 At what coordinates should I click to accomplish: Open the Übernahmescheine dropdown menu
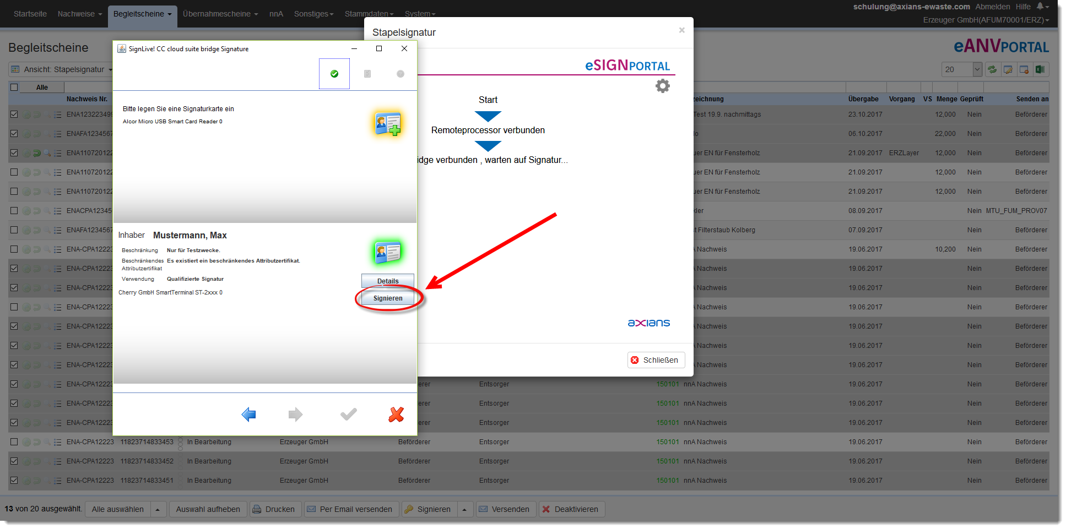coord(220,14)
